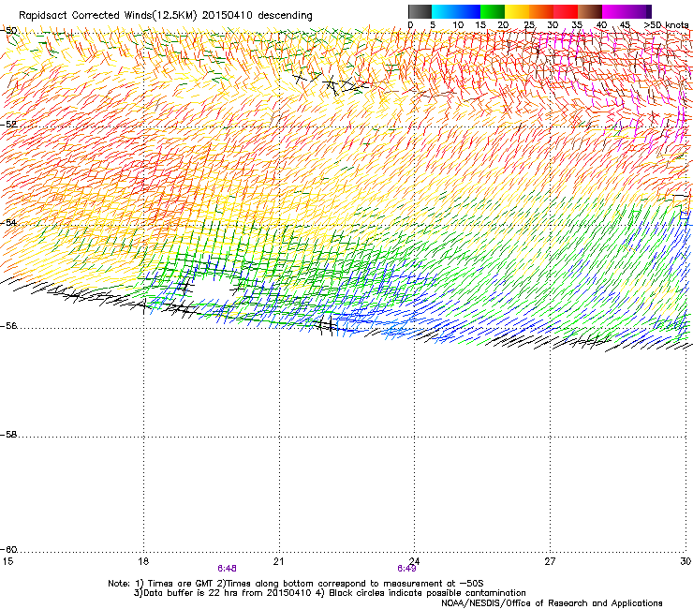Click the gray 0-5 knots color swatch
Image resolution: width=693 pixels, height=609 pixels.
pos(420,11)
